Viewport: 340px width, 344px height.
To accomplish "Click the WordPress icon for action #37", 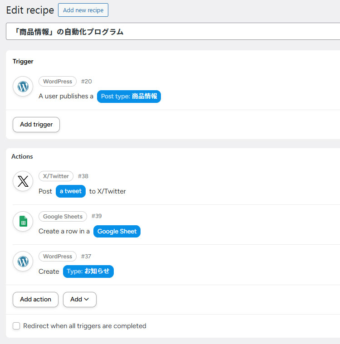I will click(23, 262).
